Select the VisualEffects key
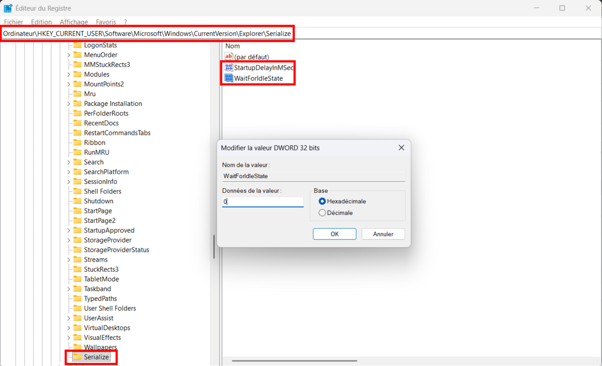The height and width of the screenshot is (366, 602). tap(102, 338)
